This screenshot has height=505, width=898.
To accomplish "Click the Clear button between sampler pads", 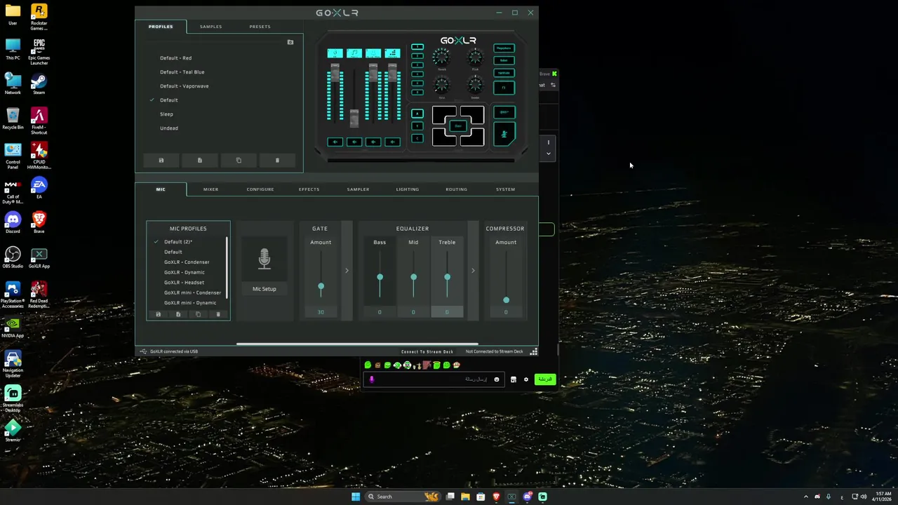I will coord(458,126).
